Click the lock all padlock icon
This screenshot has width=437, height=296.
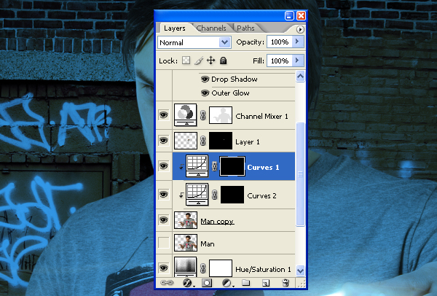pos(224,61)
